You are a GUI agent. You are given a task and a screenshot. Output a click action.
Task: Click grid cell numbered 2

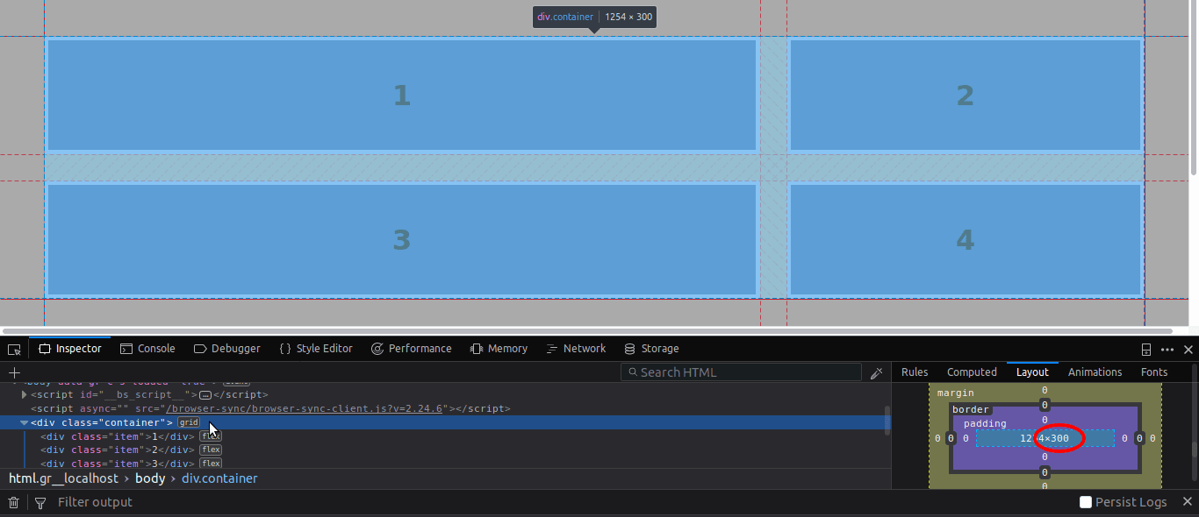coord(966,95)
